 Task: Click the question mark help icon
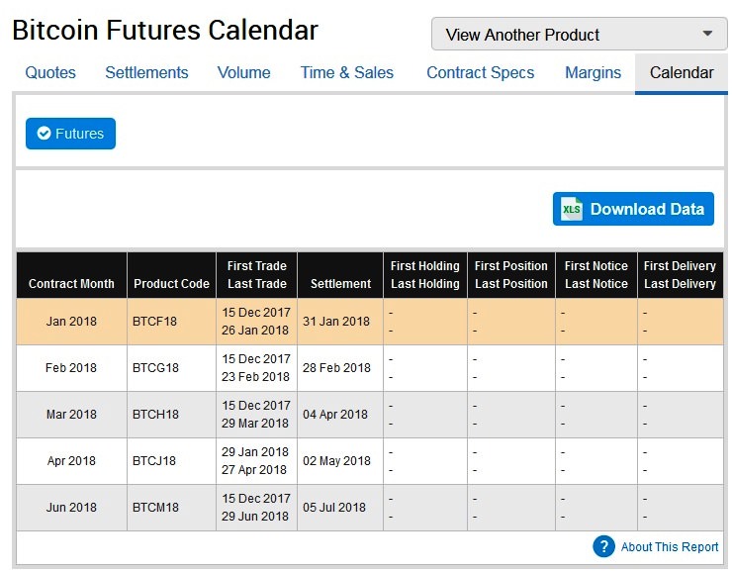coord(603,546)
